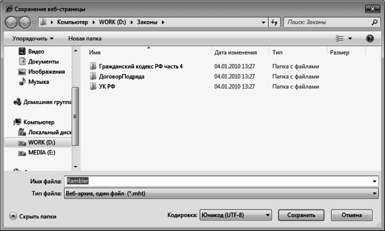385x231 pixels.
Task: Select MEDIA (E:) drive in the navigation pane
Action: [x=41, y=152]
